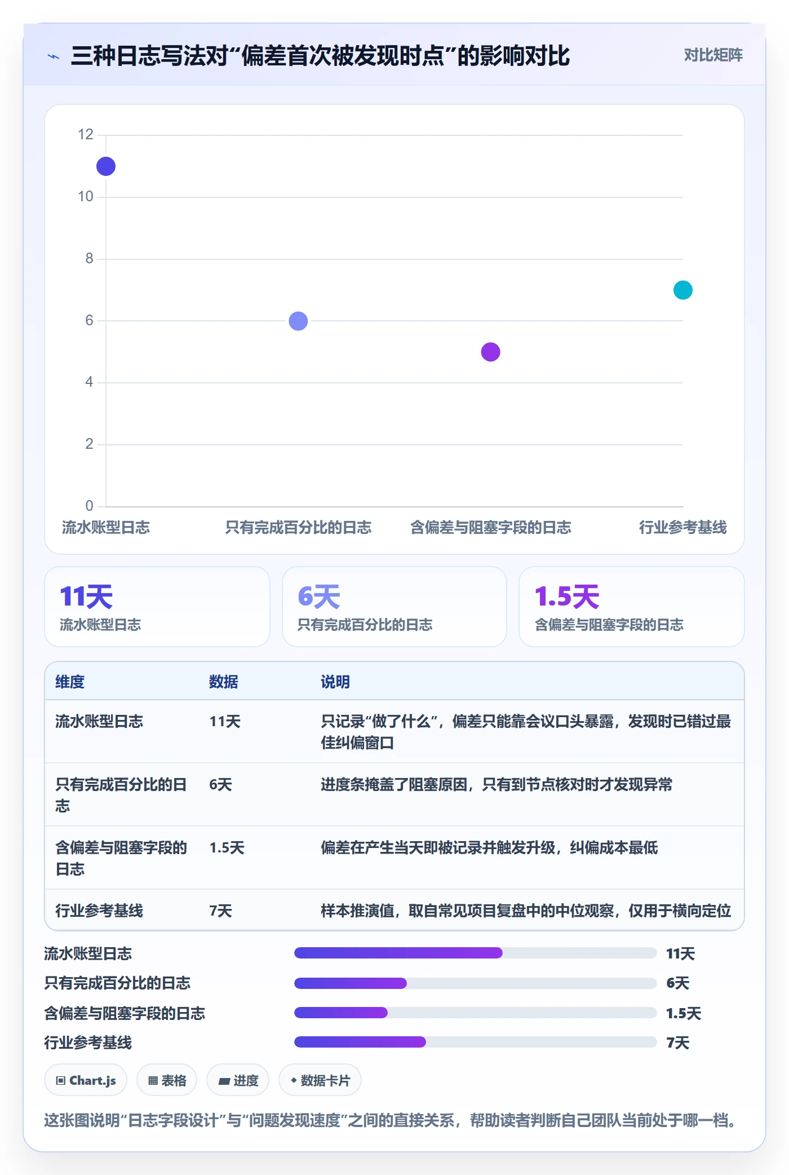Click the description 偏差在产生当天即被记录并触发升级
The height and width of the screenshot is (1175, 789).
pos(489,847)
